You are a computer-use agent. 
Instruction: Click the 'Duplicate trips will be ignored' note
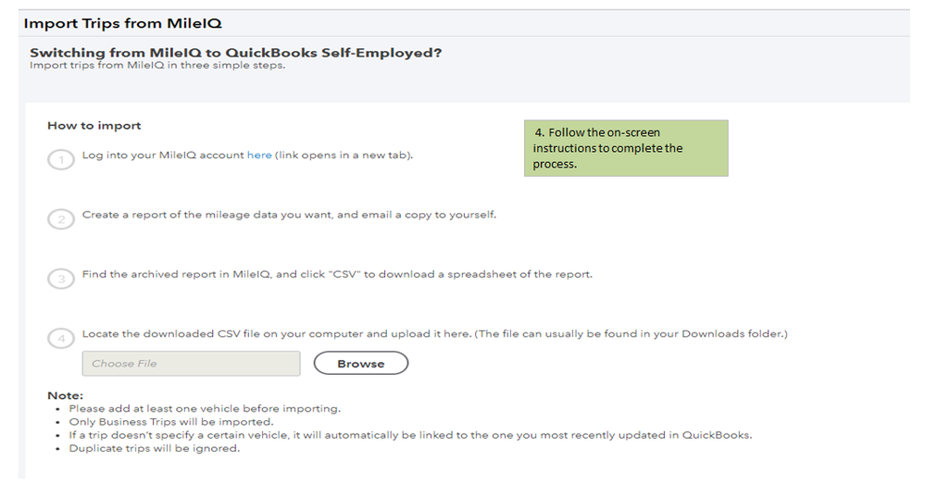pyautogui.click(x=154, y=448)
